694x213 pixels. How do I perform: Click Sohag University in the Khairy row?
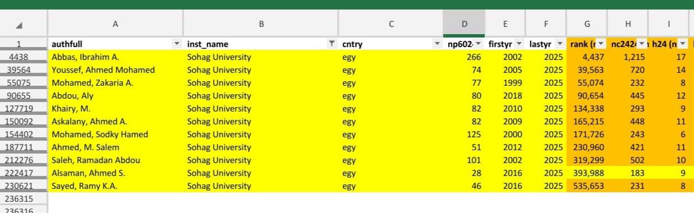(219, 108)
